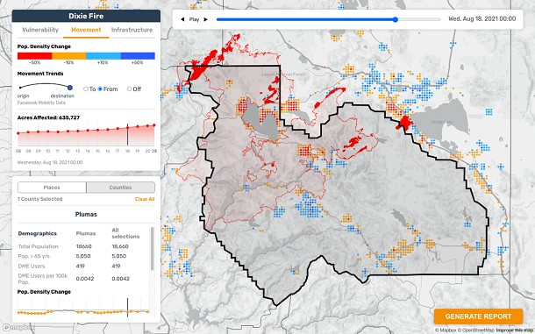Click the demographics panel scrollbar
This screenshot has height=334, width=535.
152,249
